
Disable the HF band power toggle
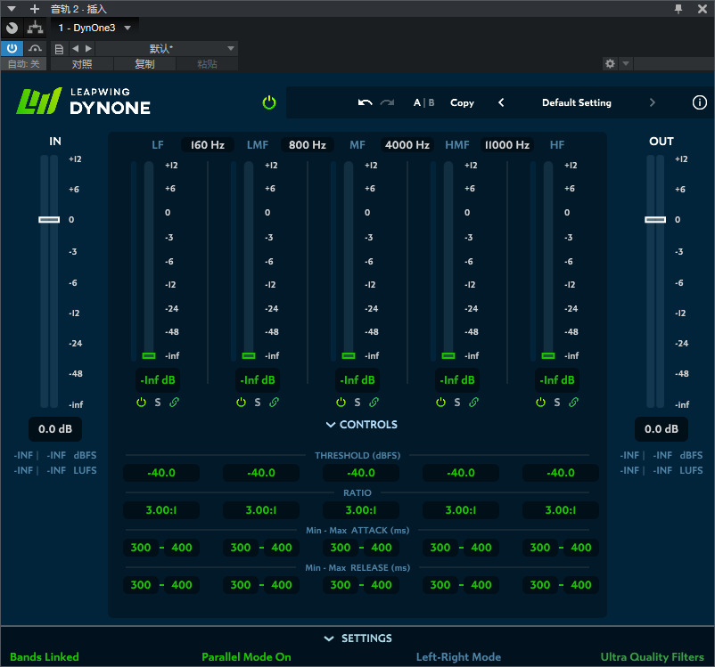point(540,403)
